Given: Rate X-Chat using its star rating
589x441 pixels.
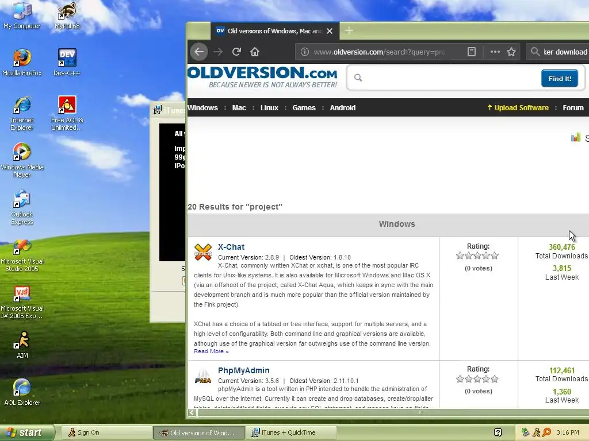Looking at the screenshot, I should tap(477, 256).
